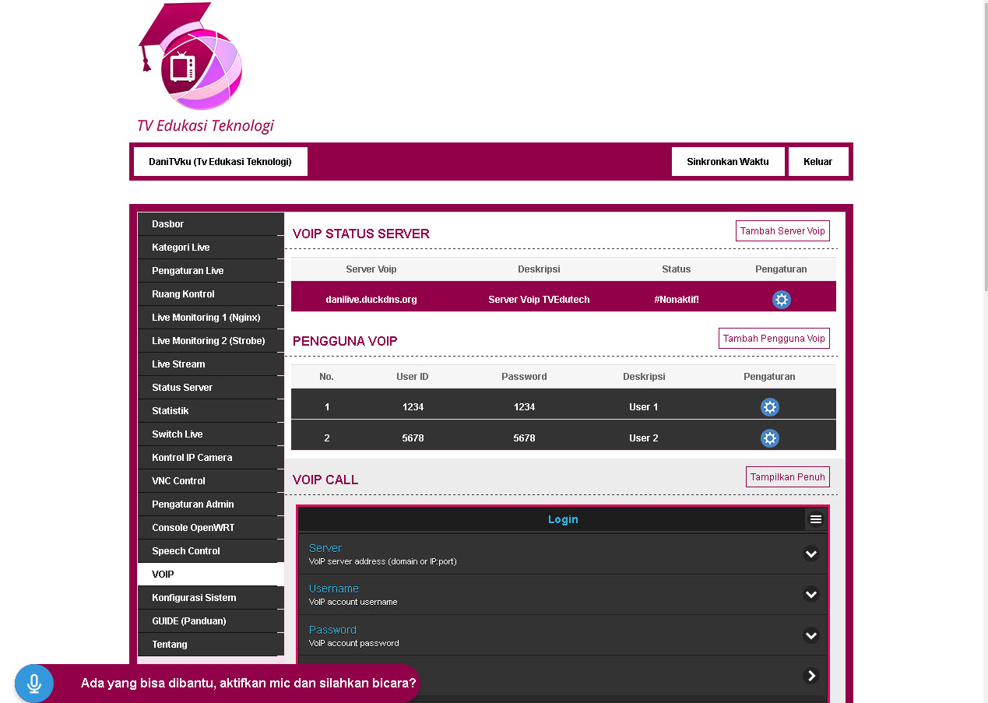This screenshot has height=703, width=988.
Task: Click Tambah Server Voip button
Action: pos(782,231)
